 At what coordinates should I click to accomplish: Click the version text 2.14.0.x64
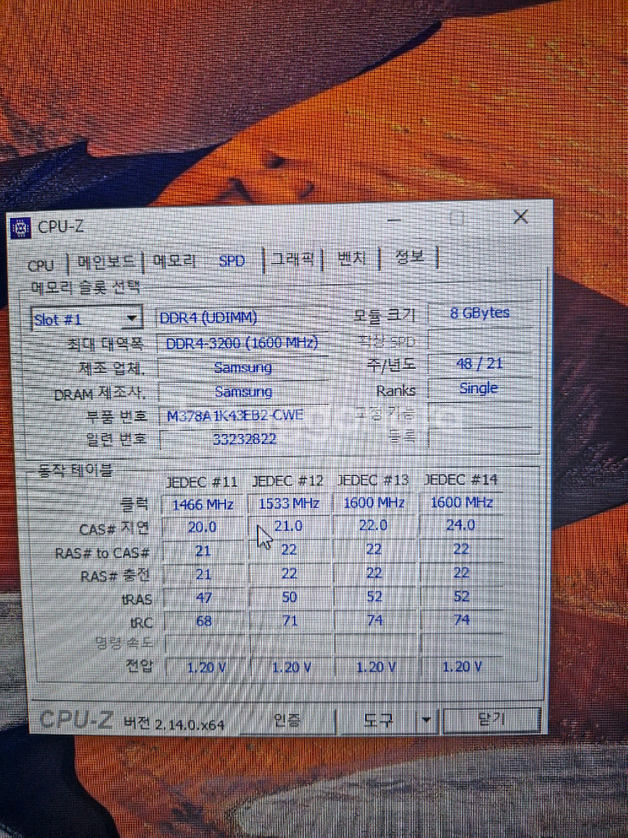point(189,725)
